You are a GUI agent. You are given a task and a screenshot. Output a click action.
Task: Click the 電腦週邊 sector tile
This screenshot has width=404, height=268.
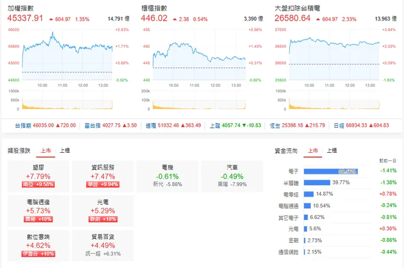tap(38, 211)
